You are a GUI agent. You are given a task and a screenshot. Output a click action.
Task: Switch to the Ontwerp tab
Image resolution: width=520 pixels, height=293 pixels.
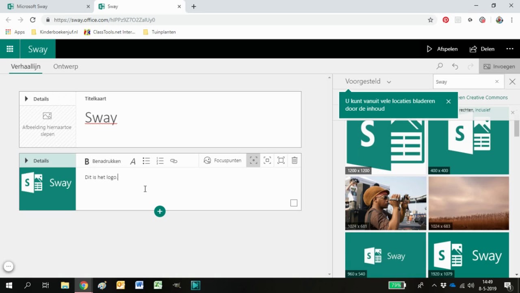click(x=65, y=66)
